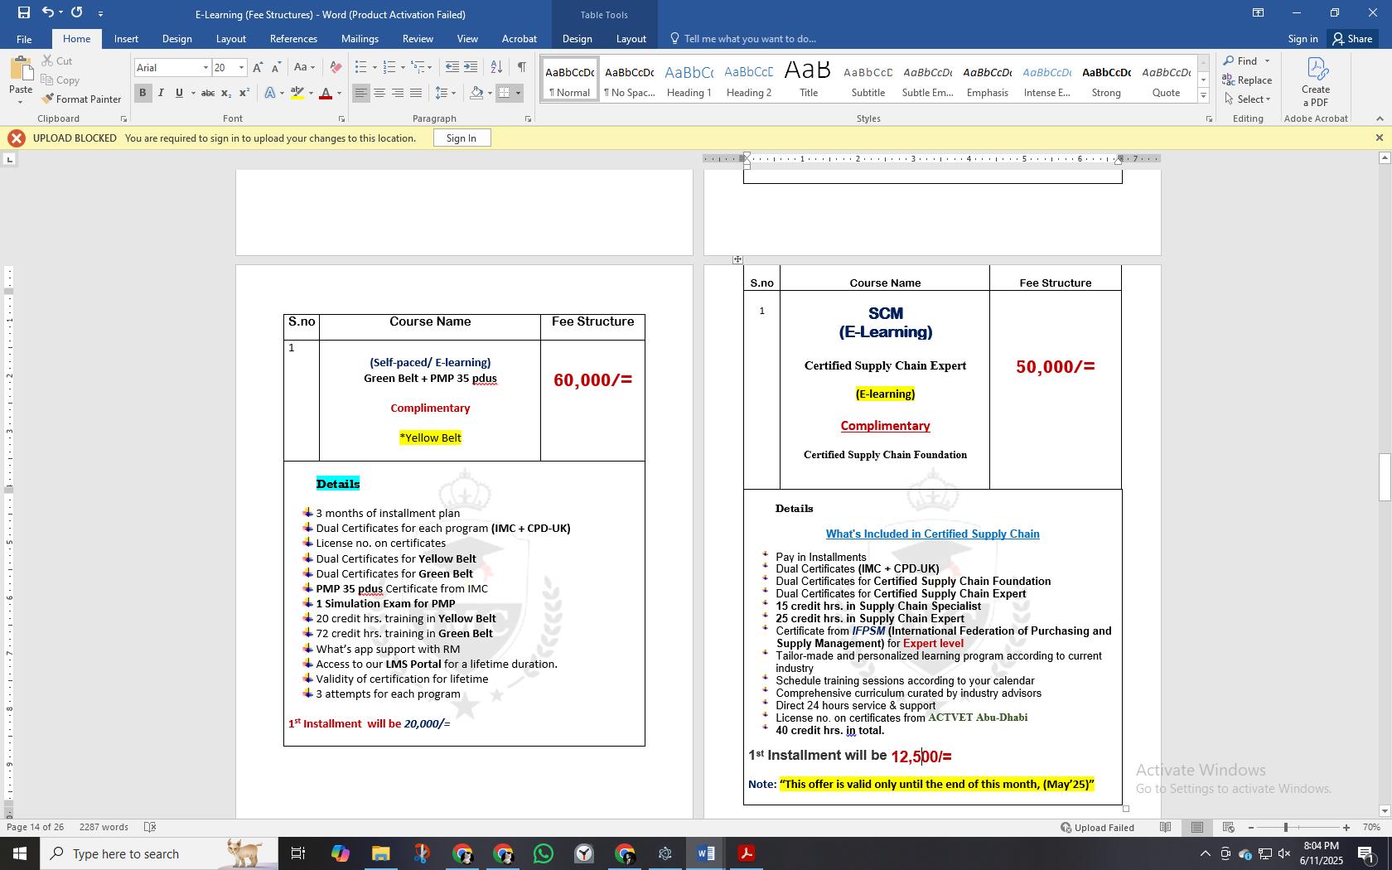1392x870 pixels.
Task: Open Word from the taskbar
Action: [x=706, y=853]
